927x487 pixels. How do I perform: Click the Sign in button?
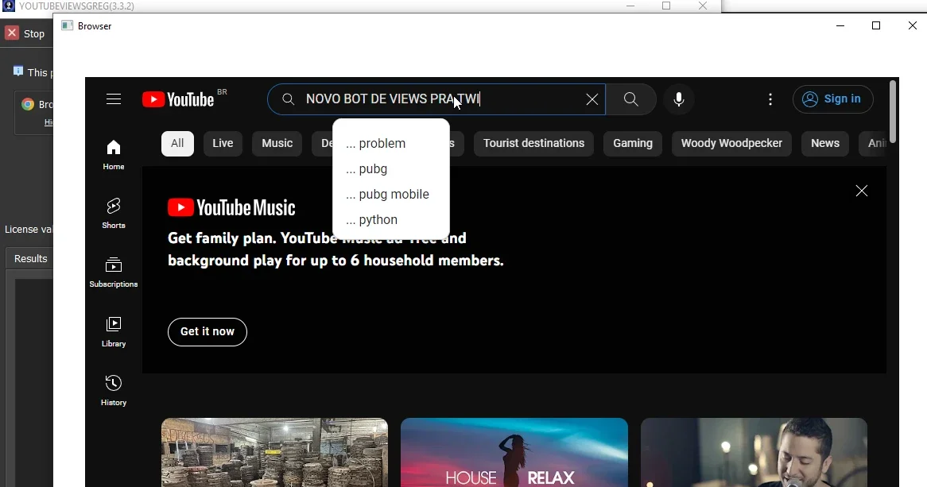832,99
